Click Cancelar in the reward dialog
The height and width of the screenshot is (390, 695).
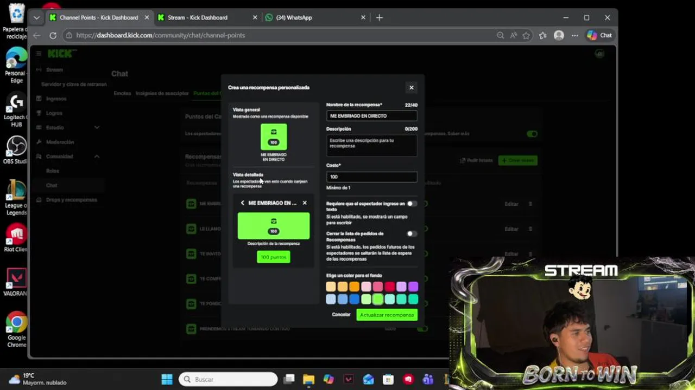point(341,315)
